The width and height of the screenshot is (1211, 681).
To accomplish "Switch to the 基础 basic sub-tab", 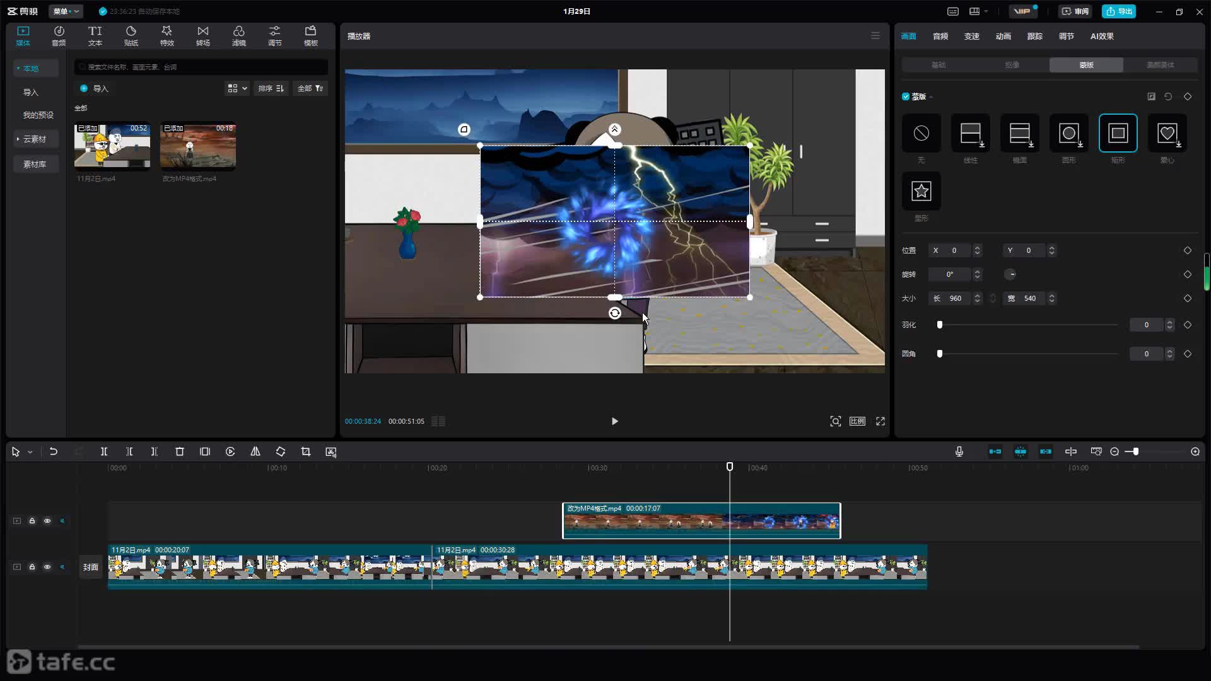I will pos(939,65).
